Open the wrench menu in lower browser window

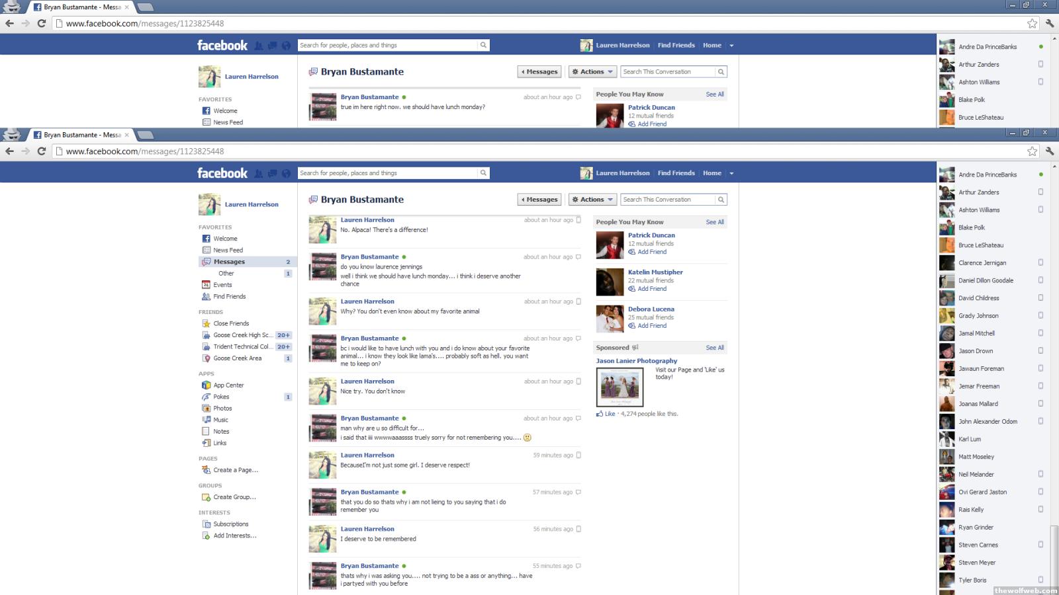(1050, 151)
